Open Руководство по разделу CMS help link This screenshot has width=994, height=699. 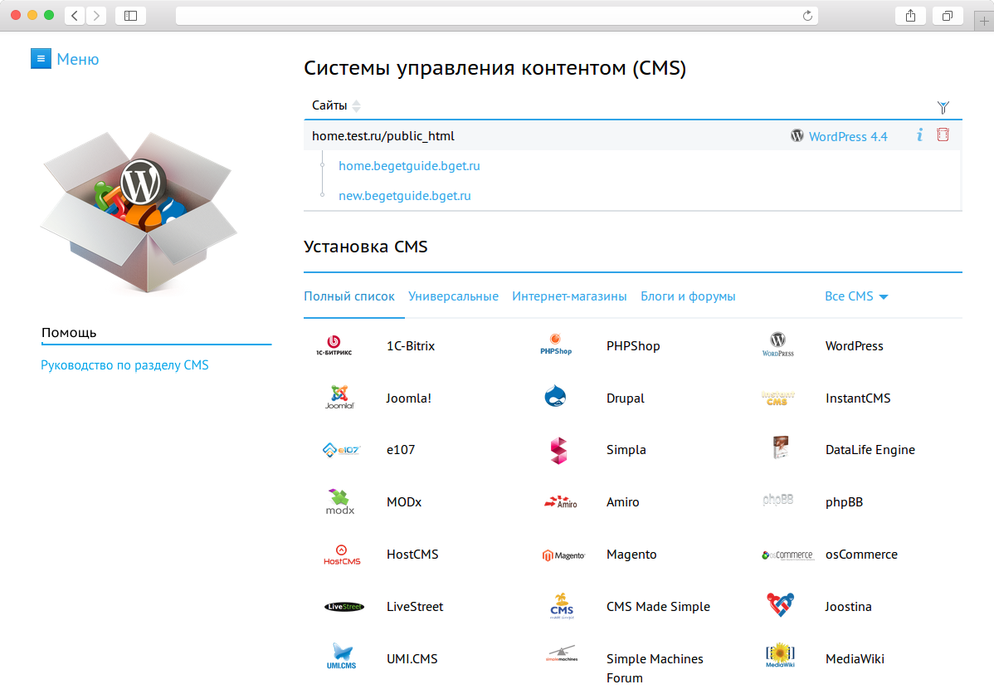[125, 364]
